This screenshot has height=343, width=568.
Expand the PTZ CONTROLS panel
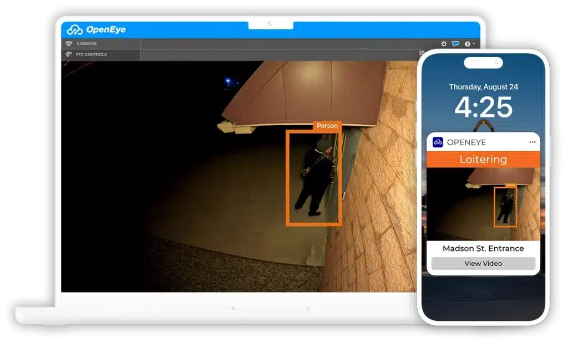(92, 54)
